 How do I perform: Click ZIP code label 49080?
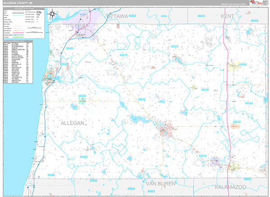click(x=247, y=179)
